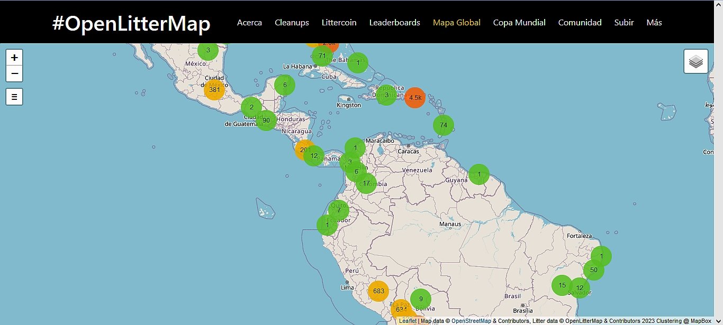Open the Acerca menu item
The image size is (723, 325).
pyautogui.click(x=249, y=23)
